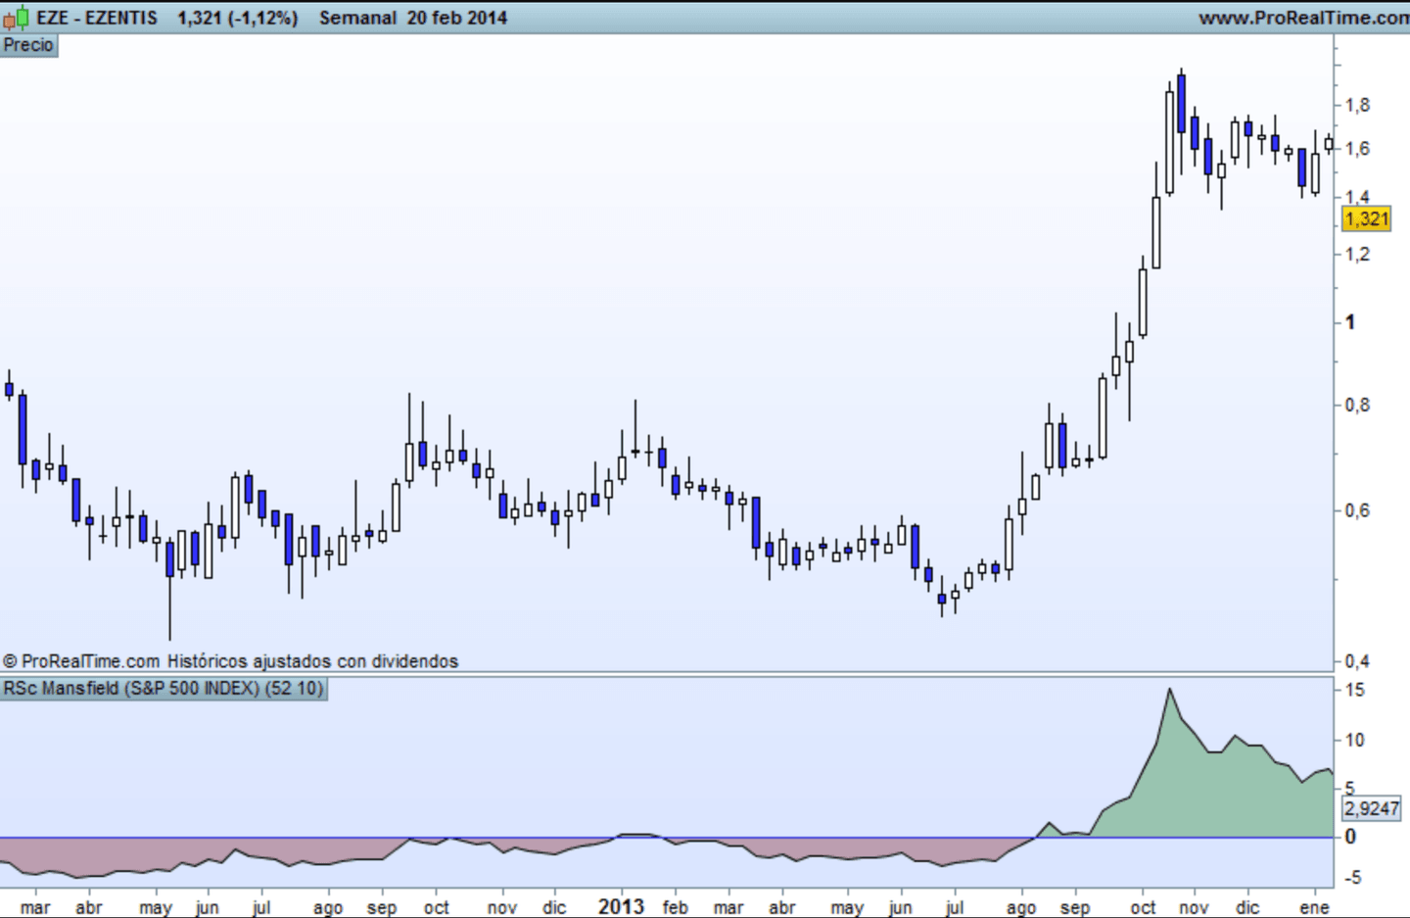Click the 15 level on RSc scale
Image resolution: width=1410 pixels, height=918 pixels.
pos(1354,690)
